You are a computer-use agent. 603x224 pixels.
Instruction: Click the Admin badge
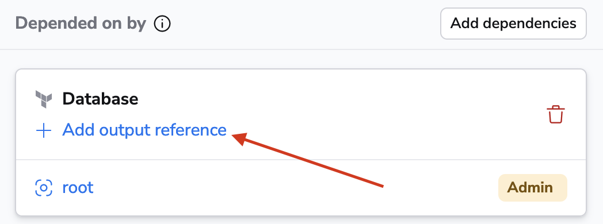(x=533, y=188)
